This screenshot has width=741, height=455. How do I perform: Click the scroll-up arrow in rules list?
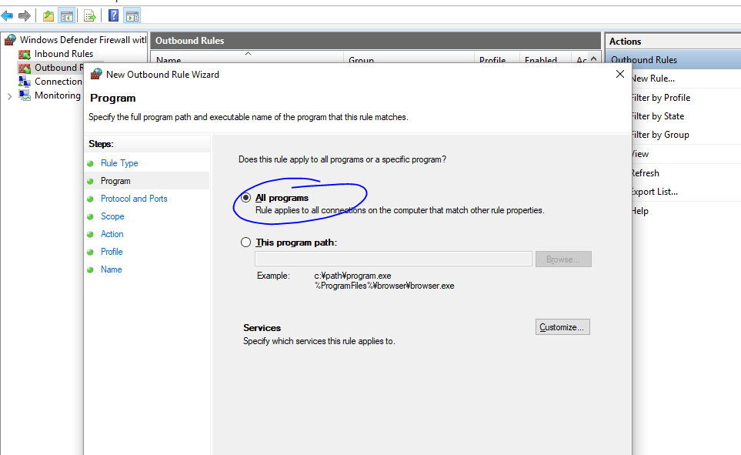pos(593,59)
